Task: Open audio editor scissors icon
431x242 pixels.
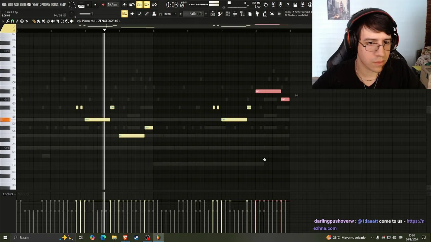Action: (273, 5)
